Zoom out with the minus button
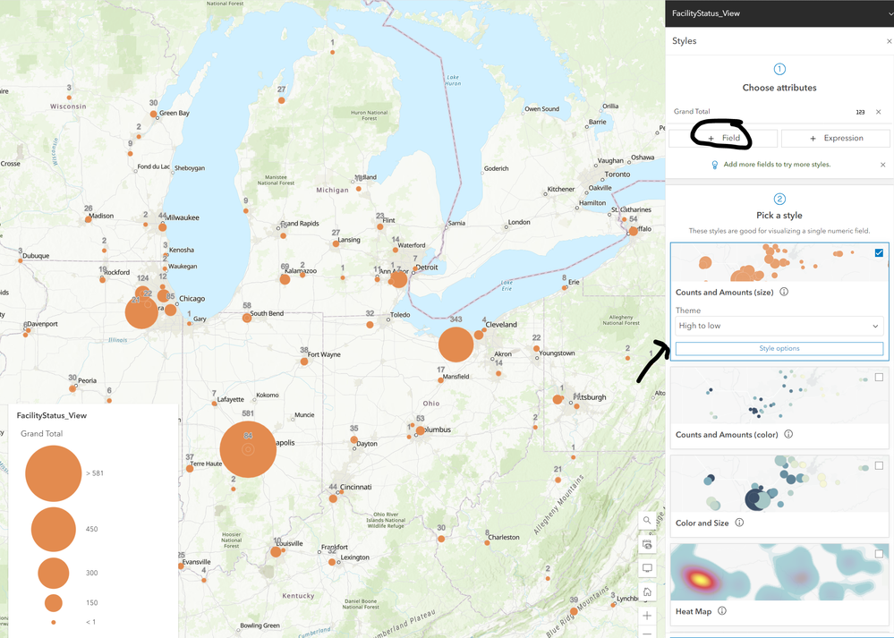The width and height of the screenshot is (894, 638). 647,633
